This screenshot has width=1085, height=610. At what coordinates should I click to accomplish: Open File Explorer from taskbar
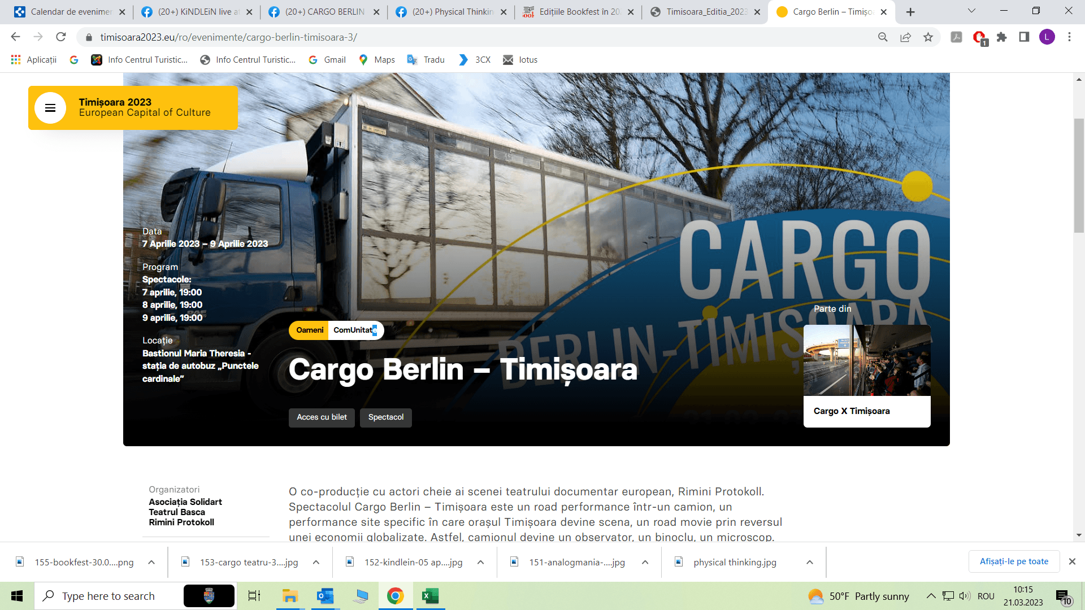tap(290, 596)
